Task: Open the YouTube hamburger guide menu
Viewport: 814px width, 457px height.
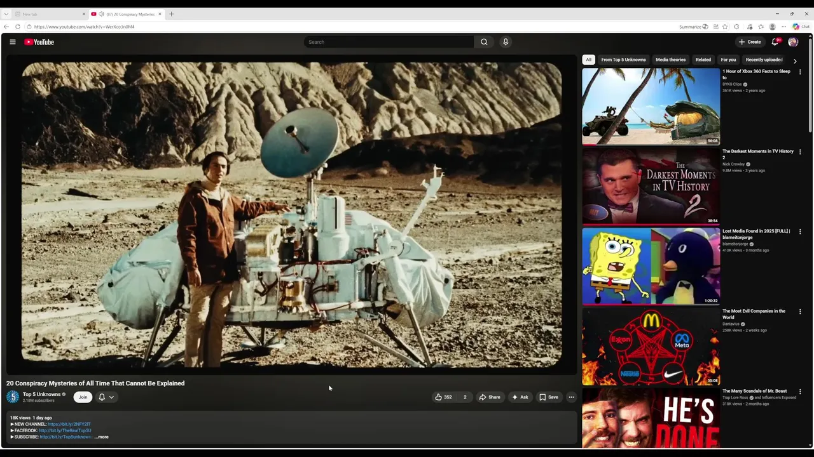Action: point(12,42)
